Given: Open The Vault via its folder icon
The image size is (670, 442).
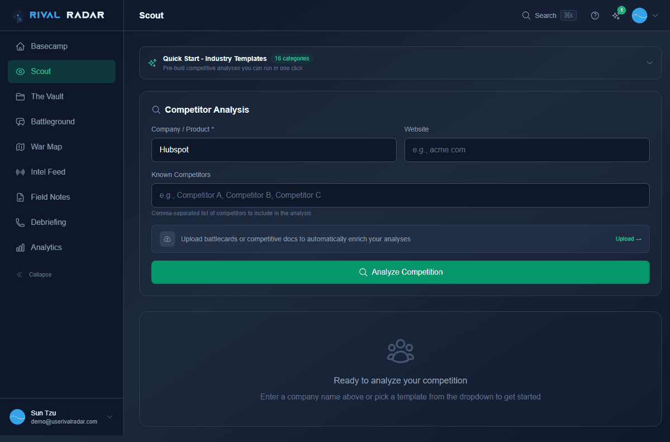Looking at the screenshot, I should tap(21, 96).
